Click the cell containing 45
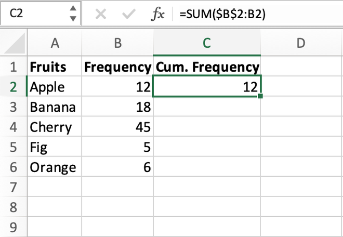 pos(117,127)
